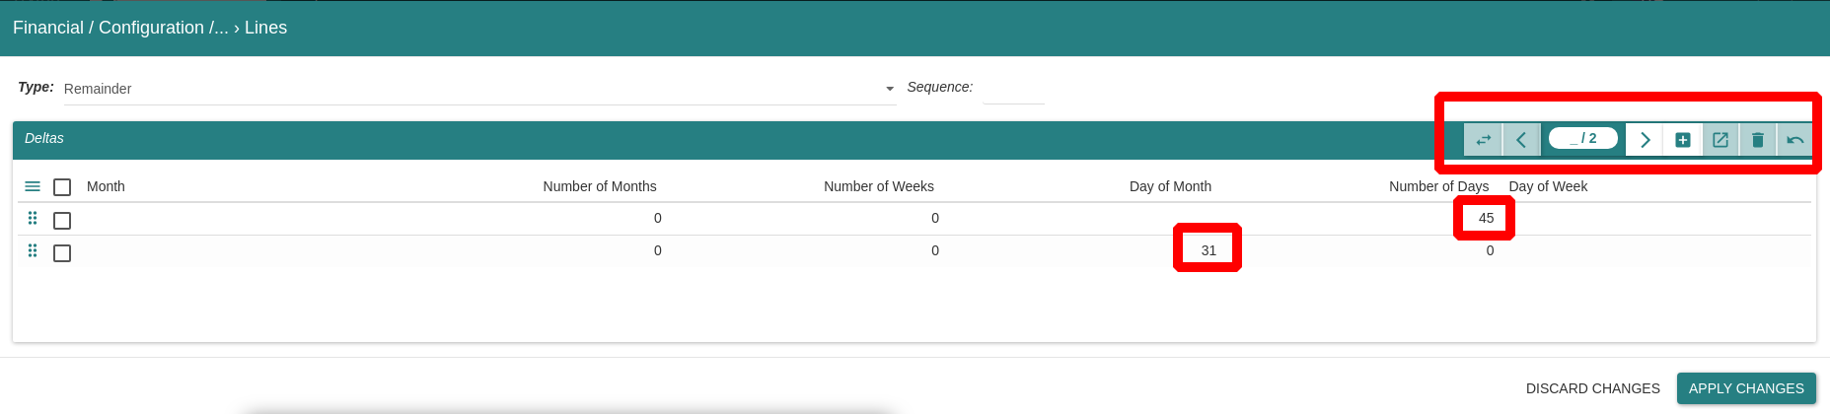Open the selected delta in form view

coord(1720,140)
